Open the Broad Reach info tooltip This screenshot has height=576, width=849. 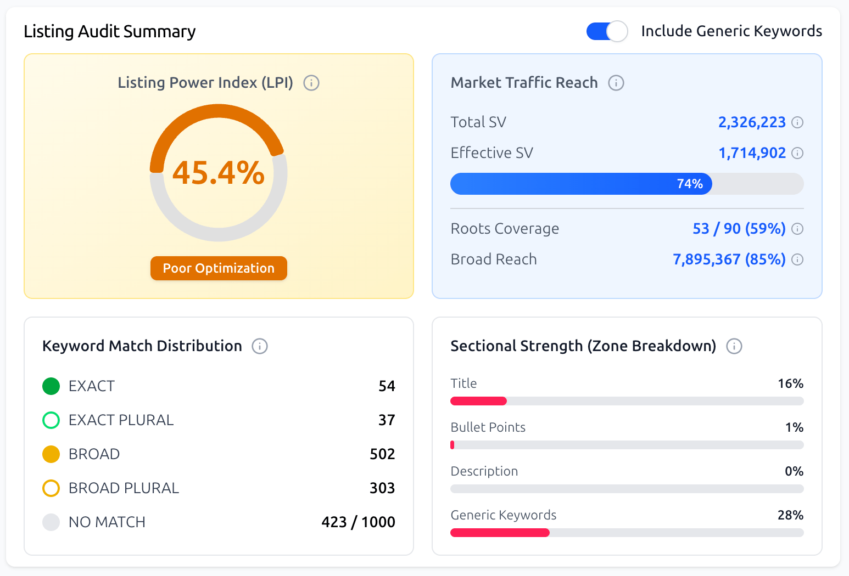pyautogui.click(x=798, y=259)
